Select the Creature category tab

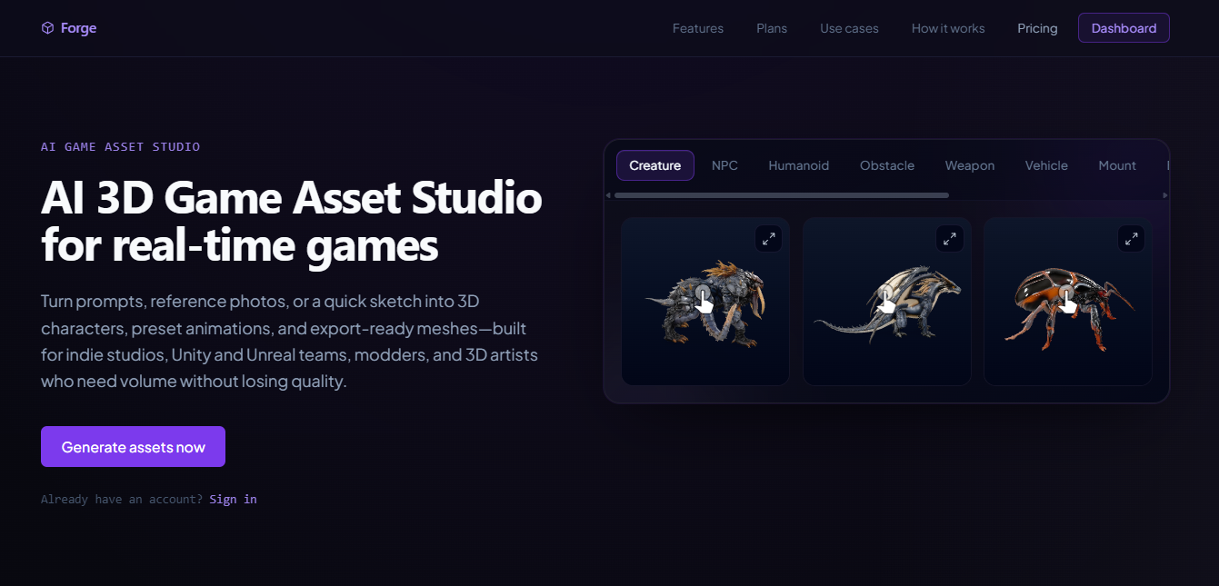tap(655, 165)
